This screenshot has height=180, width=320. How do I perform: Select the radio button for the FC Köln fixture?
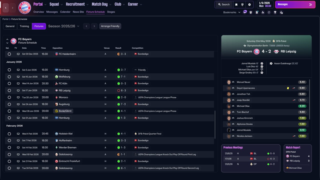(9, 83)
